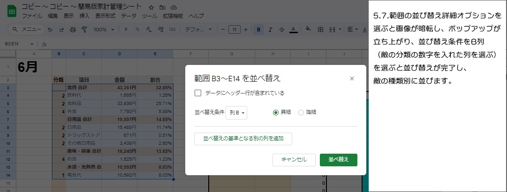507x192 pixels.
Task: Click the font size field showing 11
Action: pyautogui.click(x=235, y=29)
